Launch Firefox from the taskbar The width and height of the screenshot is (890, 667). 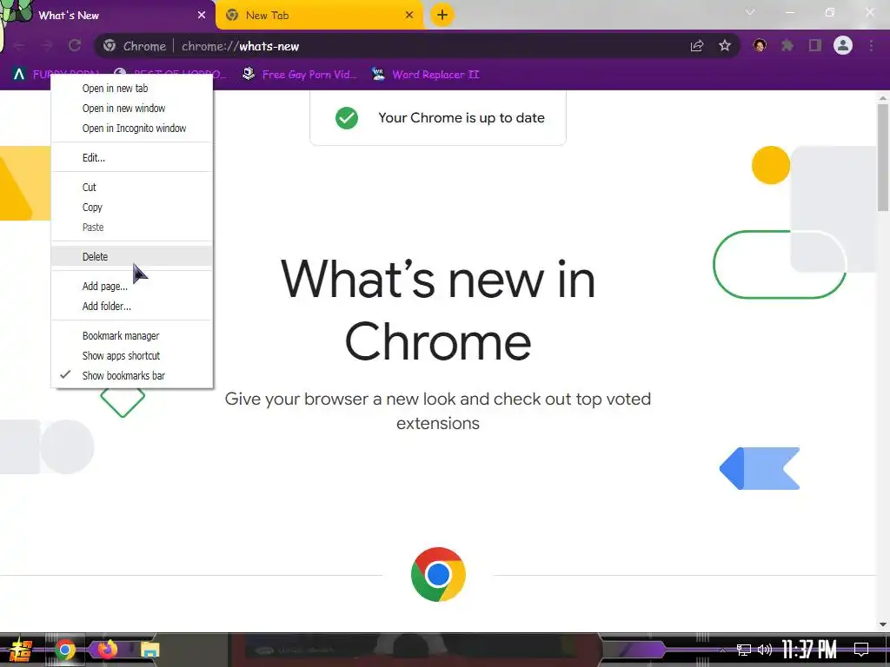pos(107,649)
